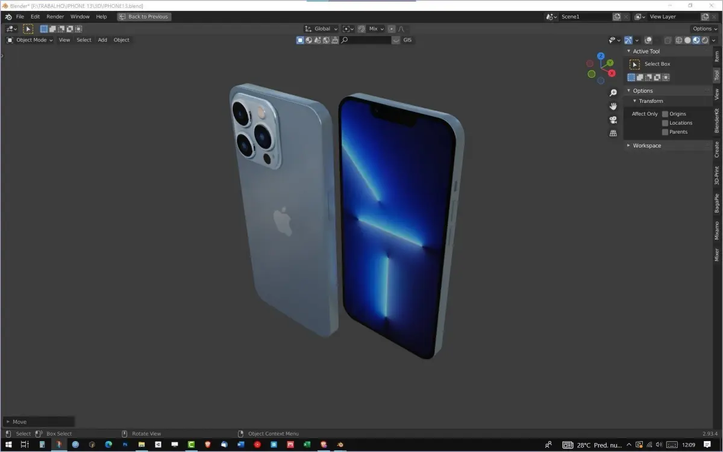Enable the Origins checkbox
723x452 pixels.
(x=665, y=114)
